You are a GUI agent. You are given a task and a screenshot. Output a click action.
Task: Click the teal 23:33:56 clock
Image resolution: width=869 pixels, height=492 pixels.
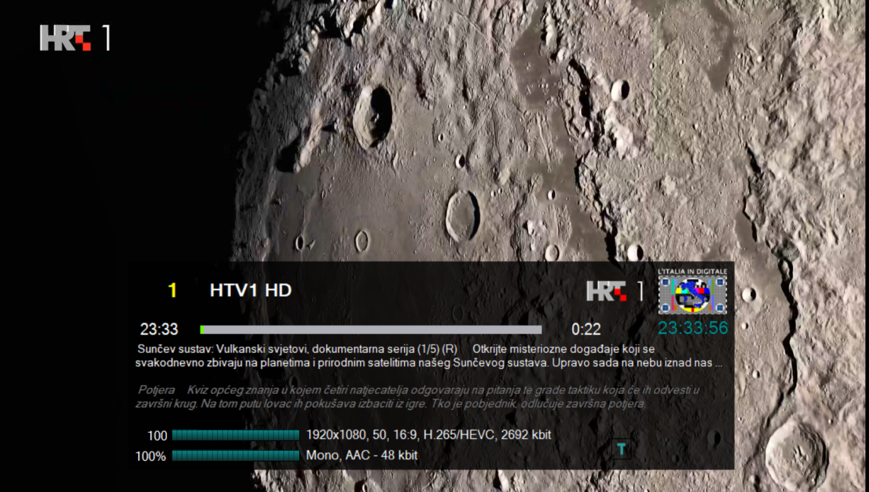(692, 328)
